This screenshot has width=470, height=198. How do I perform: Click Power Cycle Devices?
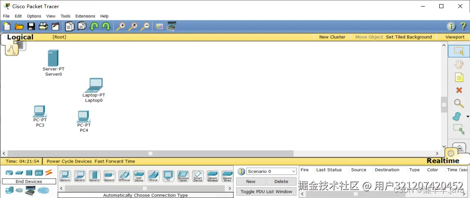(x=69, y=161)
